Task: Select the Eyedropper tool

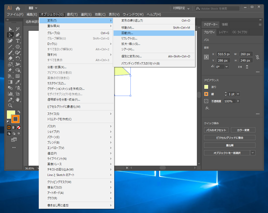Action: coord(18,82)
